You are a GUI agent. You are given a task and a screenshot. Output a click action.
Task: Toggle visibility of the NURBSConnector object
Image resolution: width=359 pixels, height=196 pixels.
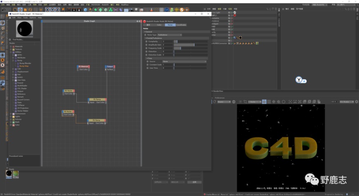point(231,43)
